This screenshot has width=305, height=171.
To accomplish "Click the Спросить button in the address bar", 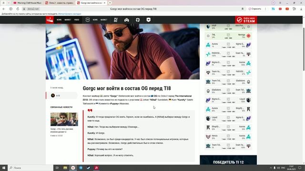I will 255,9.
